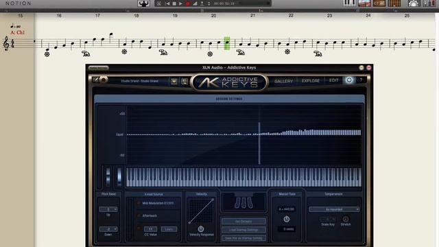This screenshot has width=439, height=247.
Task: Click the Master Tune knob
Action: 287,219
